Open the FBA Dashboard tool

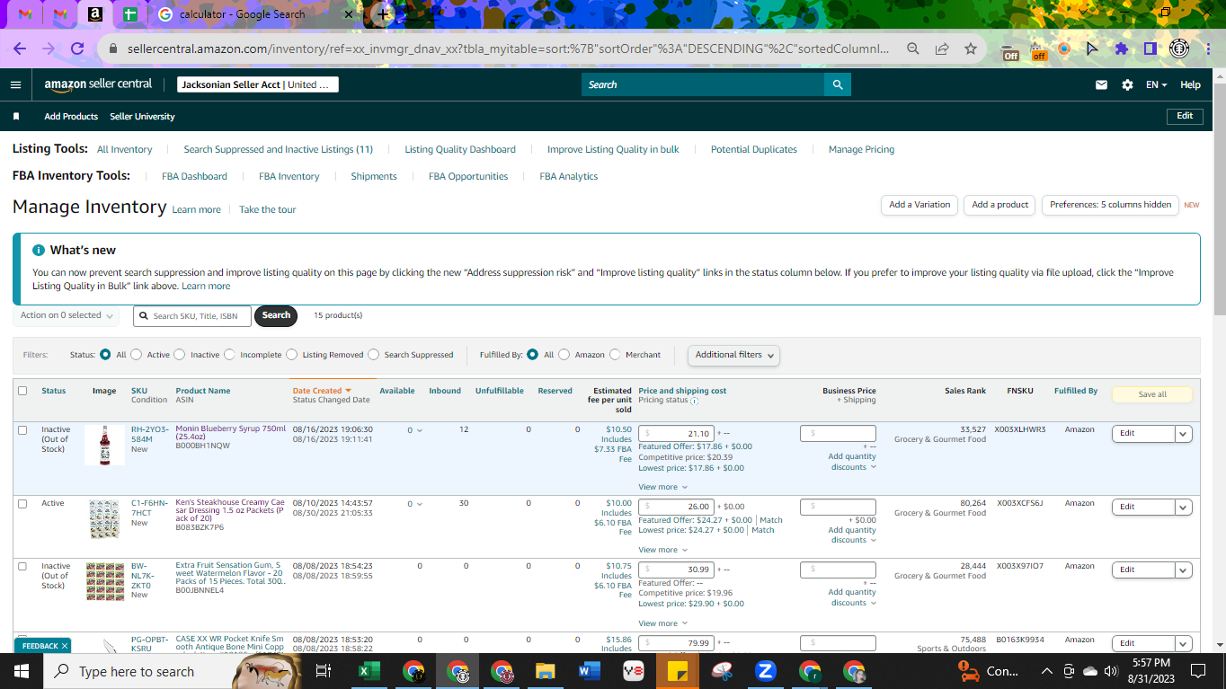click(194, 176)
